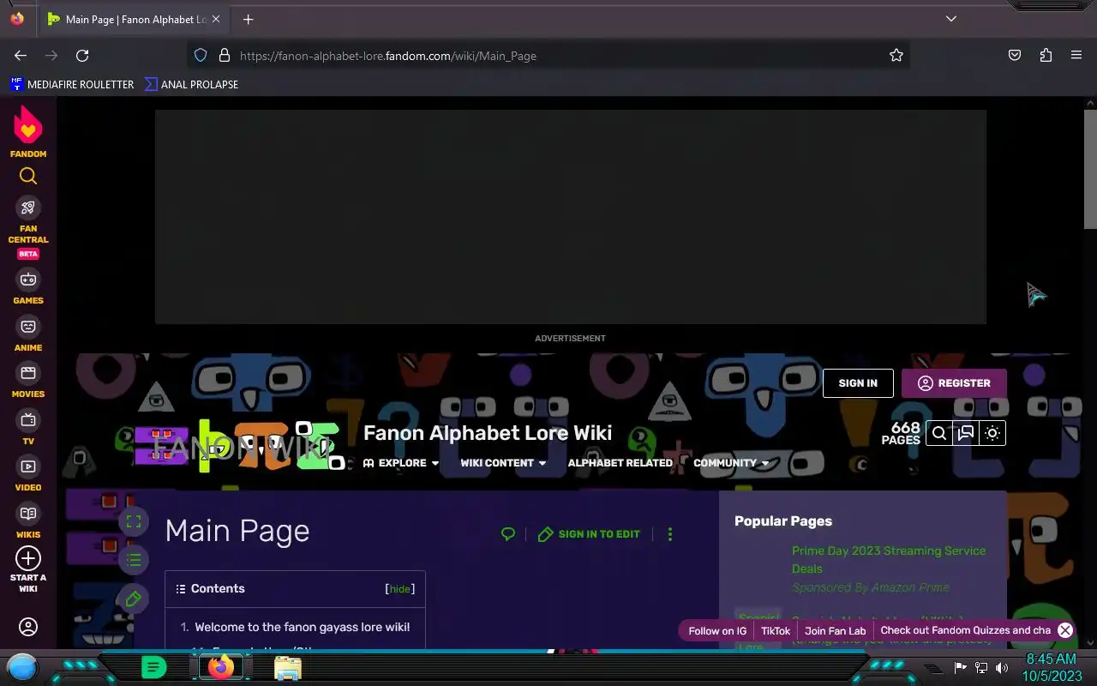This screenshot has height=686, width=1097.
Task: Open the TikTok link
Action: pyautogui.click(x=776, y=630)
